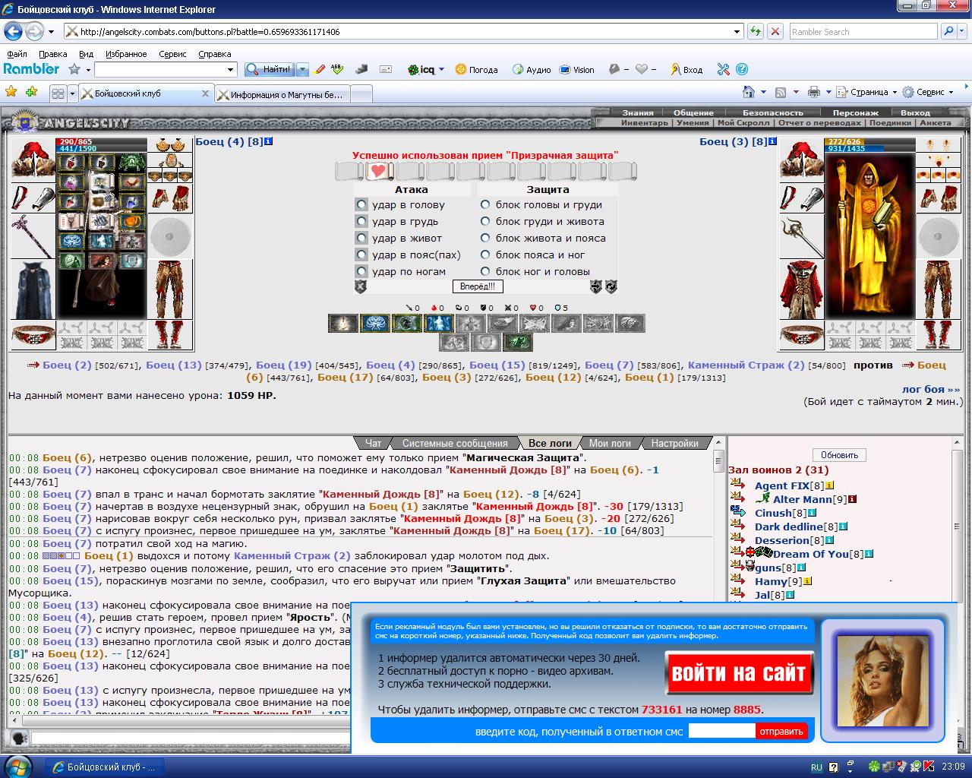
Task: Open the Избранное menu
Action: 126,54
